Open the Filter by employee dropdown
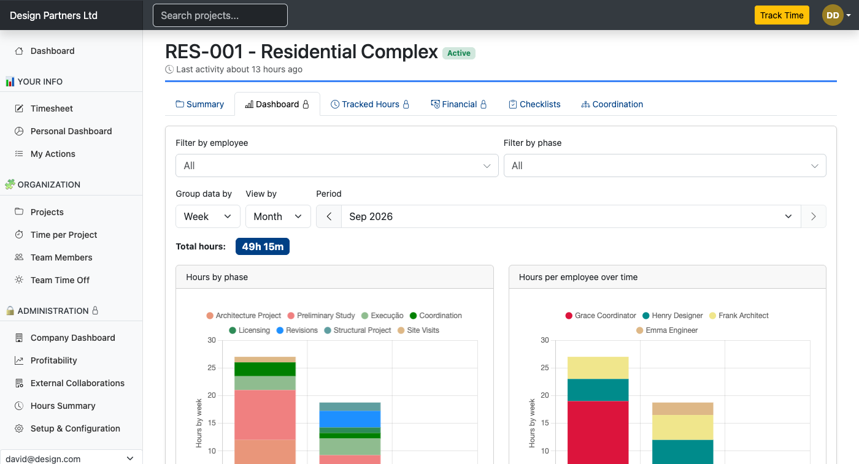 pos(337,165)
